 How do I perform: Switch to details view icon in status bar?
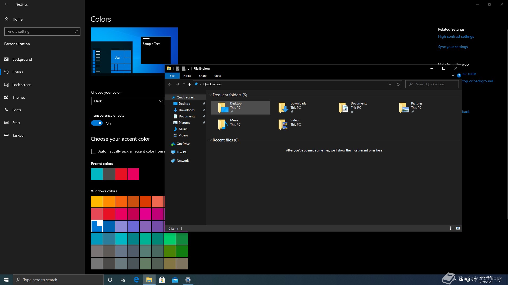coord(452,228)
